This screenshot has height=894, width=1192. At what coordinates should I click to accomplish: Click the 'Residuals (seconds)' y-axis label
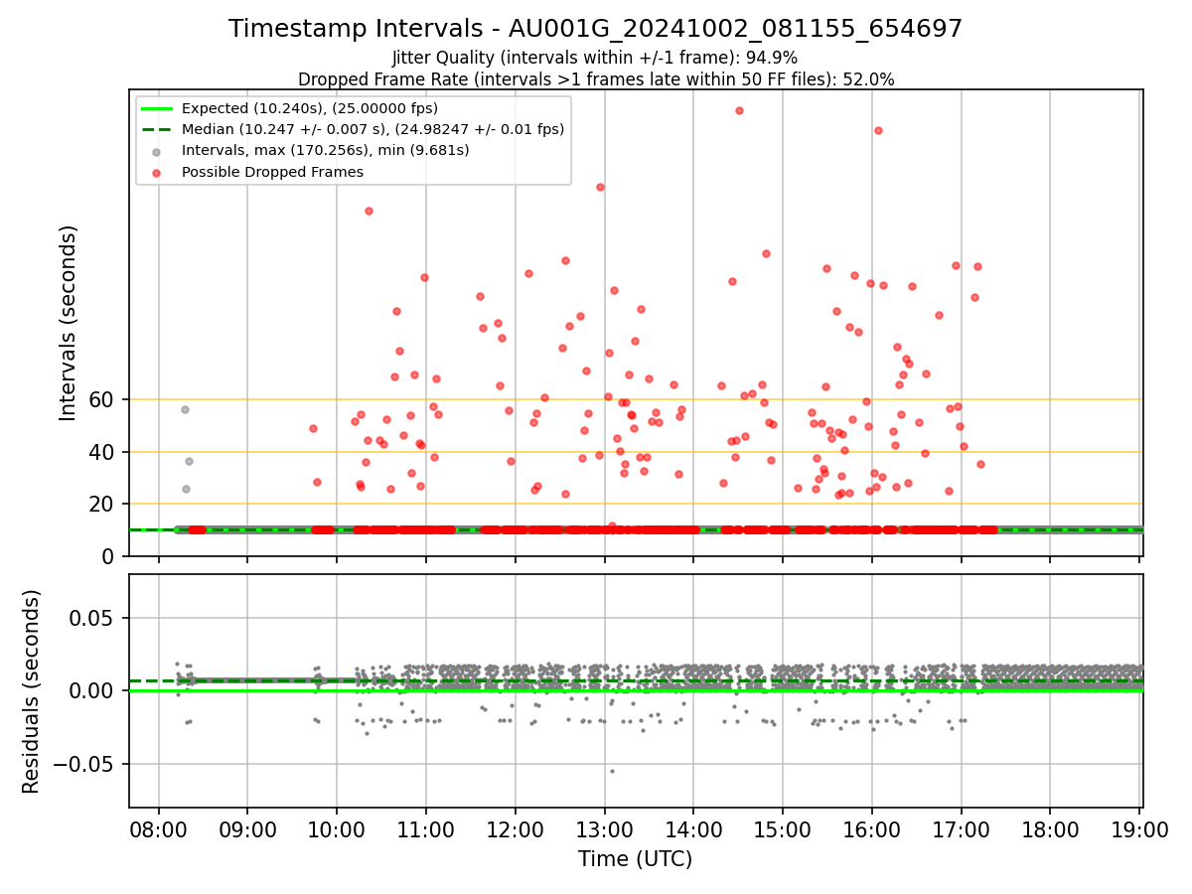(x=32, y=691)
